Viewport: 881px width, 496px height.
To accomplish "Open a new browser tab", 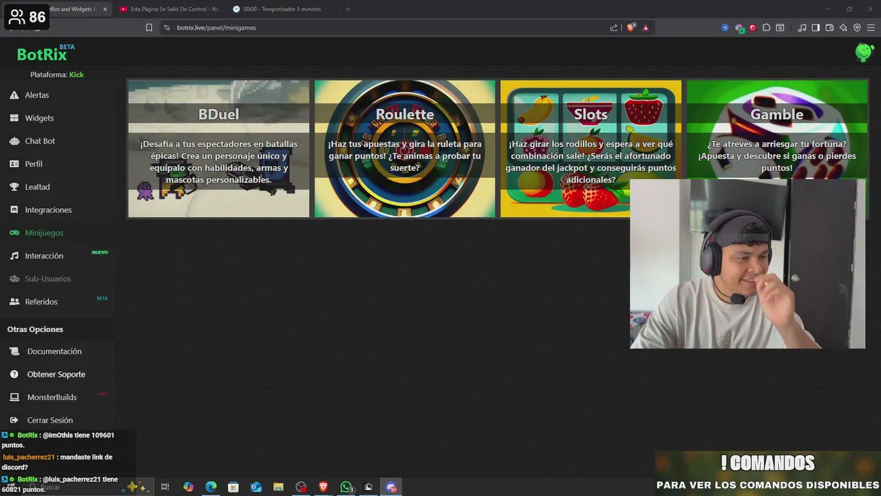I will (348, 9).
